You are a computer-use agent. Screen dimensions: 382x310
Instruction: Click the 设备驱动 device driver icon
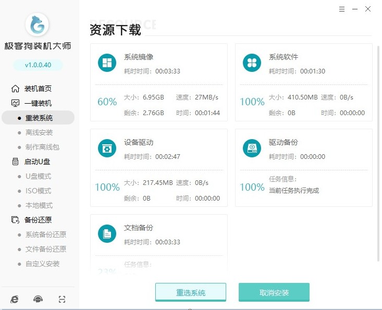pos(107,148)
